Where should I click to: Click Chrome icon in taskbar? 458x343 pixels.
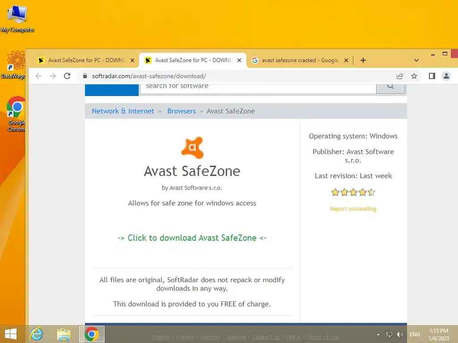click(x=91, y=334)
